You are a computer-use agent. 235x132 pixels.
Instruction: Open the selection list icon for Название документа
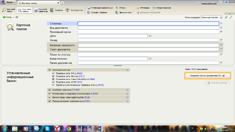(x=221, y=45)
